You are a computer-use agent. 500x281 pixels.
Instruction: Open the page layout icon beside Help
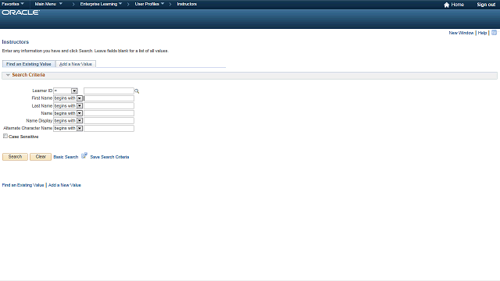494,33
